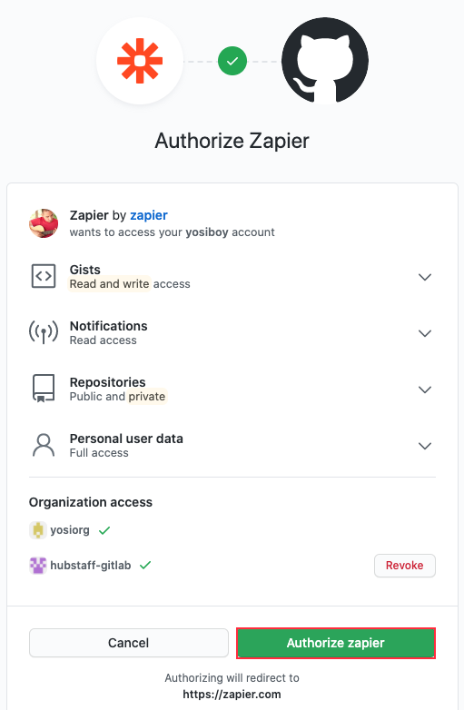Revoke hubstaff-gitlab organization access
464x710 pixels.
tap(405, 566)
